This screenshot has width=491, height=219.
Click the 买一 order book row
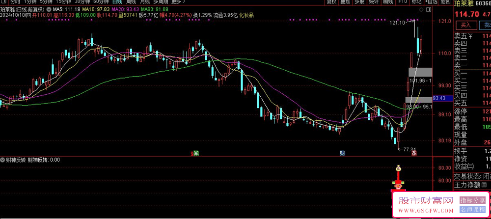tap(472, 74)
